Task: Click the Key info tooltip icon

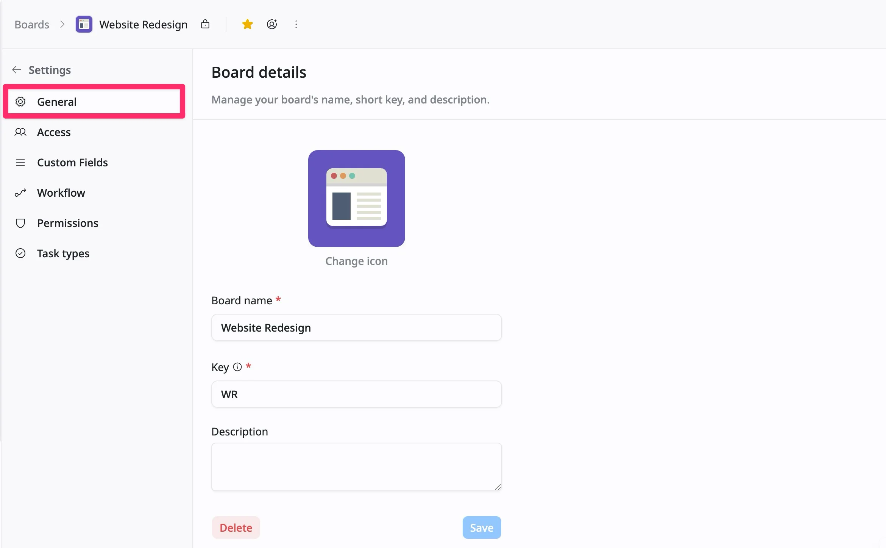Action: 237,367
